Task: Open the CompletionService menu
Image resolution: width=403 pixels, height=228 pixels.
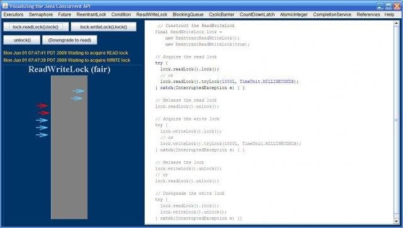Action: point(332,14)
